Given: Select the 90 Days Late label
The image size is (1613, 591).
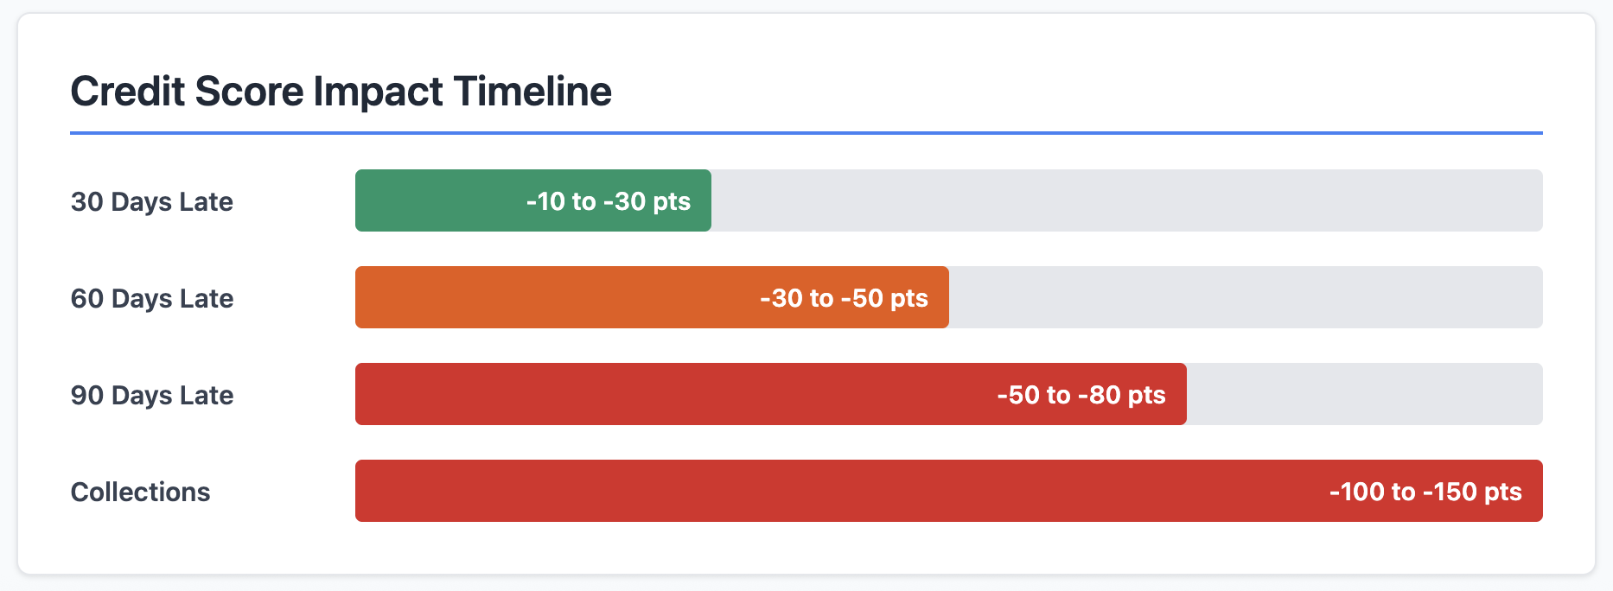Looking at the screenshot, I should [152, 395].
